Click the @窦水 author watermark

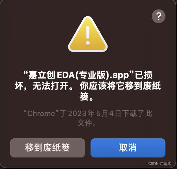tap(165, 164)
